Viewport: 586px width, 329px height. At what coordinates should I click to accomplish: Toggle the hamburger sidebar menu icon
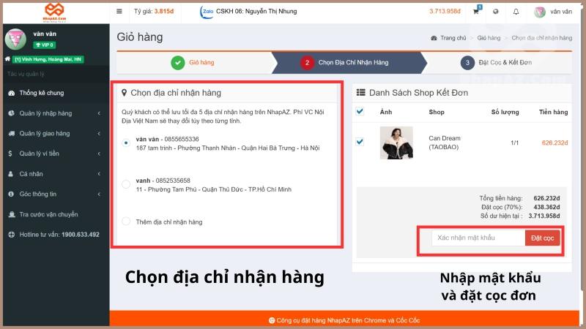[119, 11]
